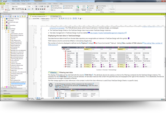Screen dimensions: 166x113
Task: Open the Styles accordion panel
Action: [x=14, y=91]
